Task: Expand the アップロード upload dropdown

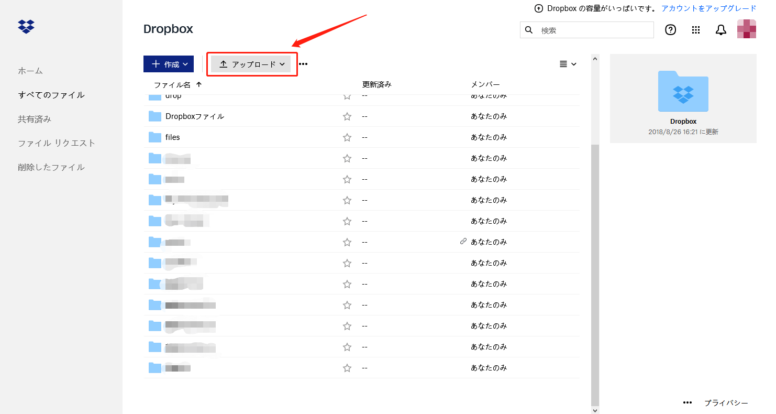Action: click(x=251, y=64)
